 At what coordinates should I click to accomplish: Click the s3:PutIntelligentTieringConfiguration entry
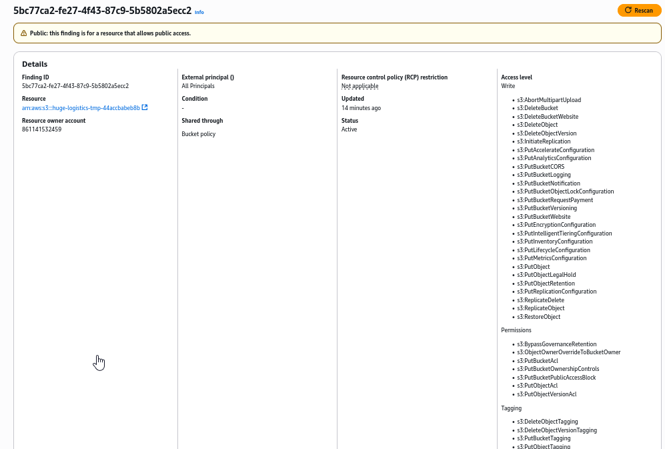coord(564,234)
